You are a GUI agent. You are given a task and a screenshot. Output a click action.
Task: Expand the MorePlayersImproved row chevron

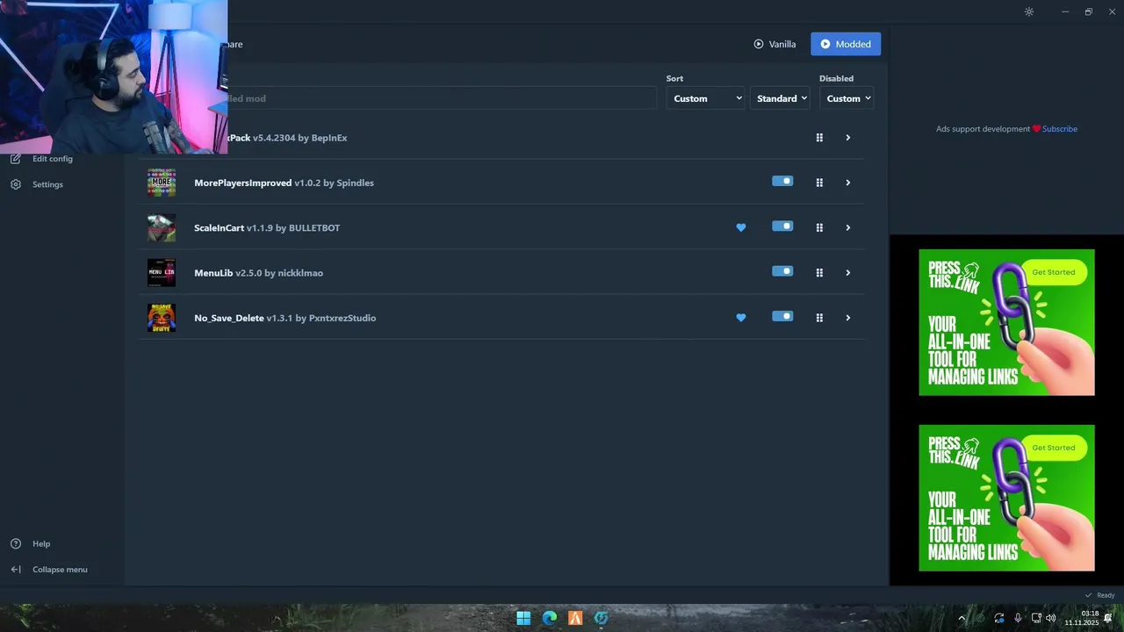pyautogui.click(x=847, y=183)
